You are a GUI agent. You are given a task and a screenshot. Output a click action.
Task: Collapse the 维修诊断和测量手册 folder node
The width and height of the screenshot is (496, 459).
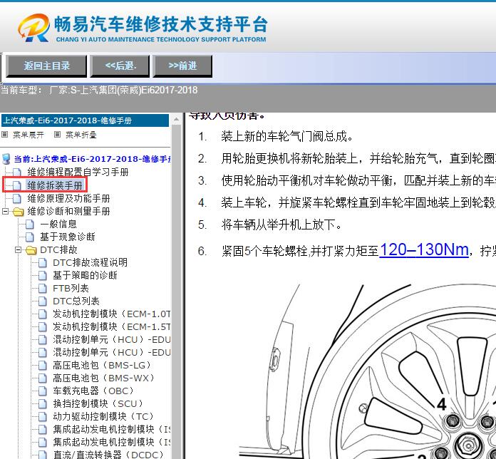click(5, 211)
